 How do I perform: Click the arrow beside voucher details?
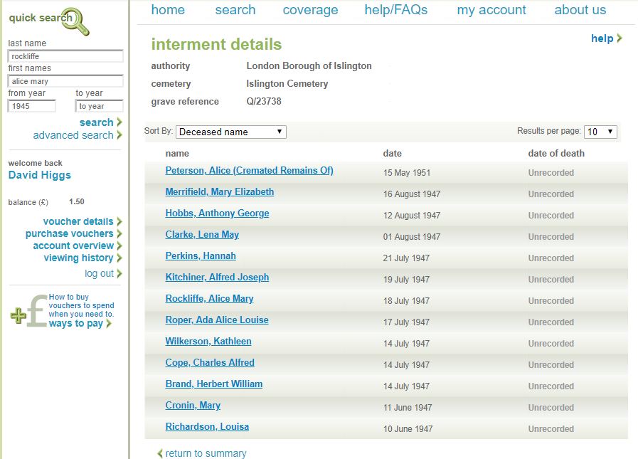tap(121, 221)
